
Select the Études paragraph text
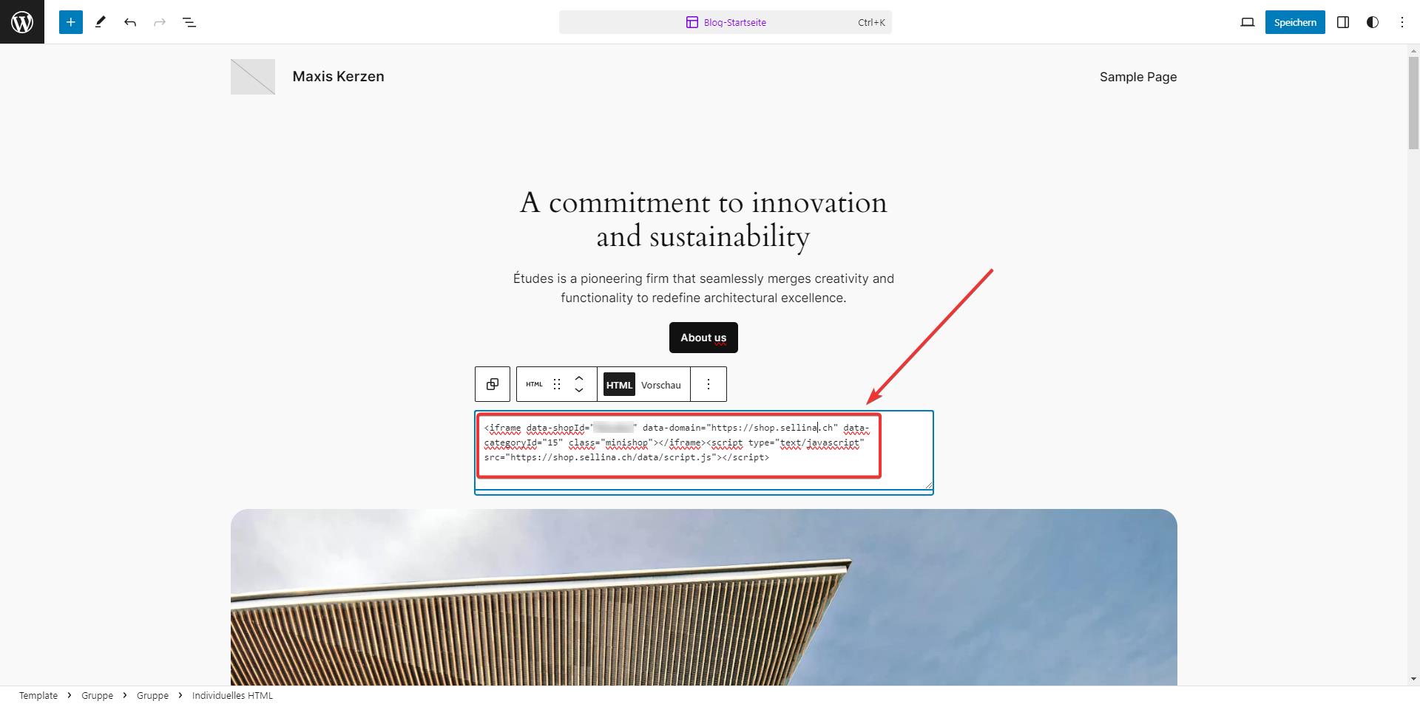[x=703, y=288]
